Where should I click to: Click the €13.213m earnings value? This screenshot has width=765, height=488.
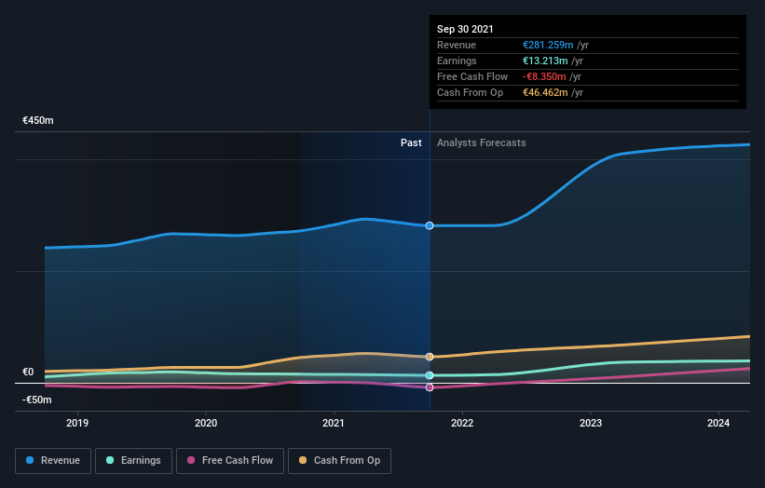[545, 61]
